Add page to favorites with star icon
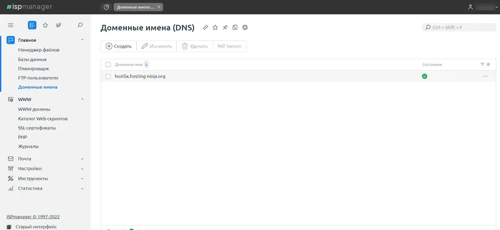Image resolution: width=500 pixels, height=230 pixels. tap(215, 27)
